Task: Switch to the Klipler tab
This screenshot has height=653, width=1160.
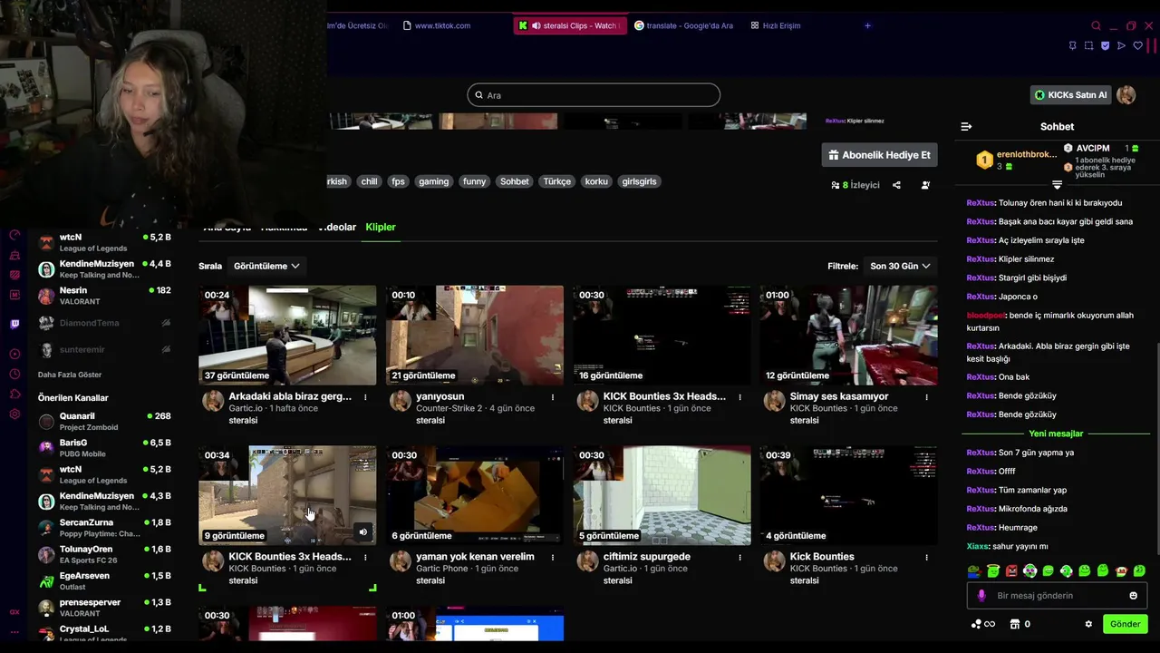Action: [381, 227]
